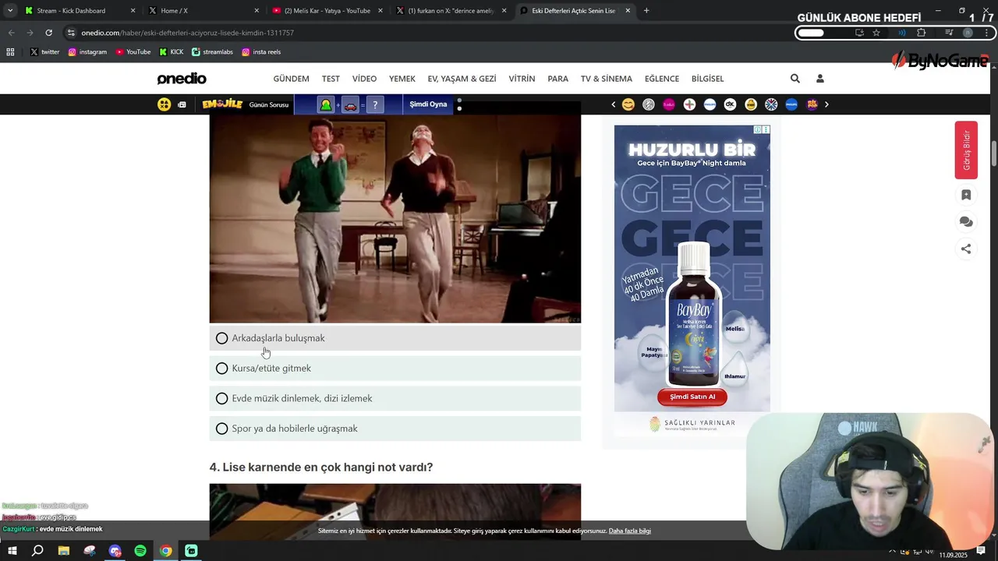998x561 pixels.
Task: Click the smiley face channel icon
Action: [628, 104]
